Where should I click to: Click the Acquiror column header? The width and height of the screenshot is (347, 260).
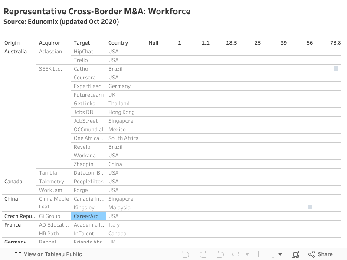click(x=49, y=43)
